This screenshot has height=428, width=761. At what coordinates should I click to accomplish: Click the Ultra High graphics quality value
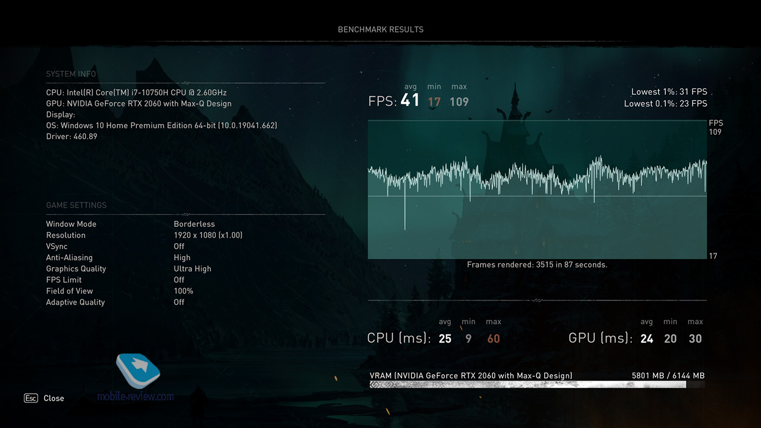pos(192,269)
